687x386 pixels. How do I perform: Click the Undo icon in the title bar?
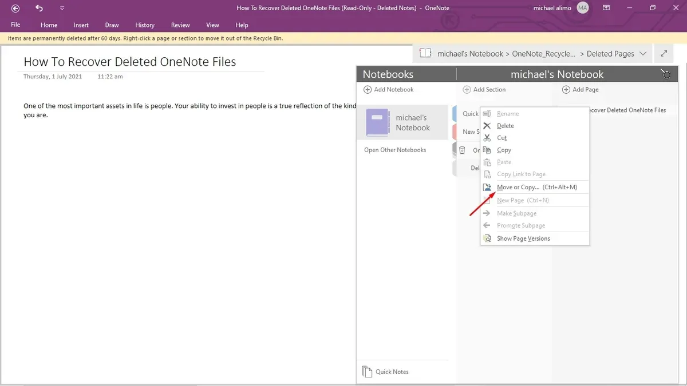click(x=39, y=8)
